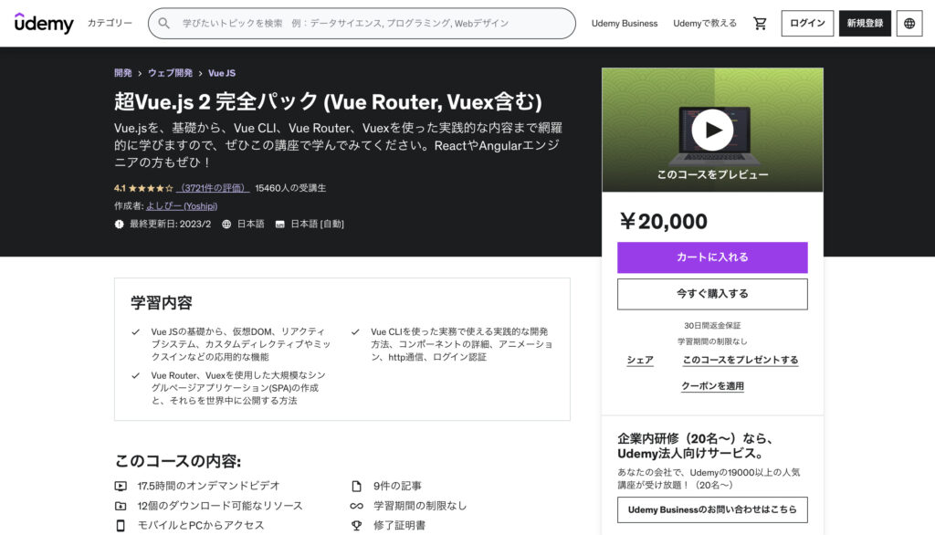Click 今すぐ購入する button
Image resolution: width=935 pixels, height=535 pixels.
(x=712, y=294)
